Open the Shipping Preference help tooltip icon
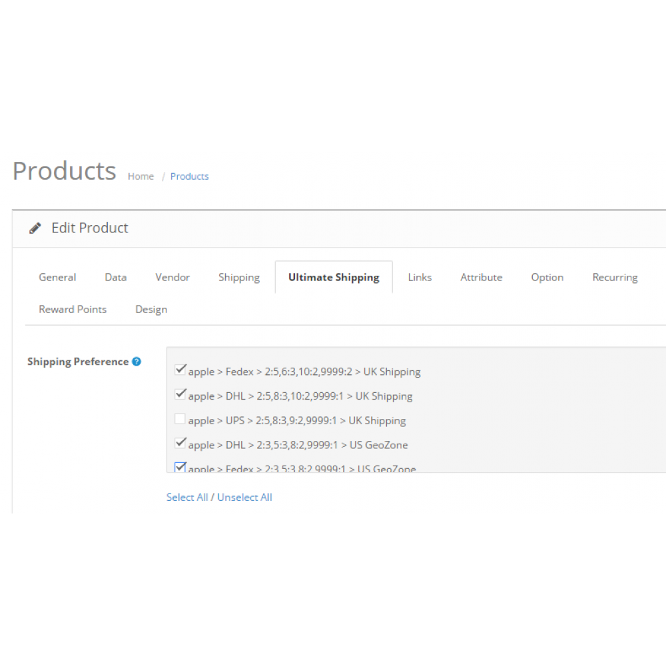 click(x=137, y=361)
